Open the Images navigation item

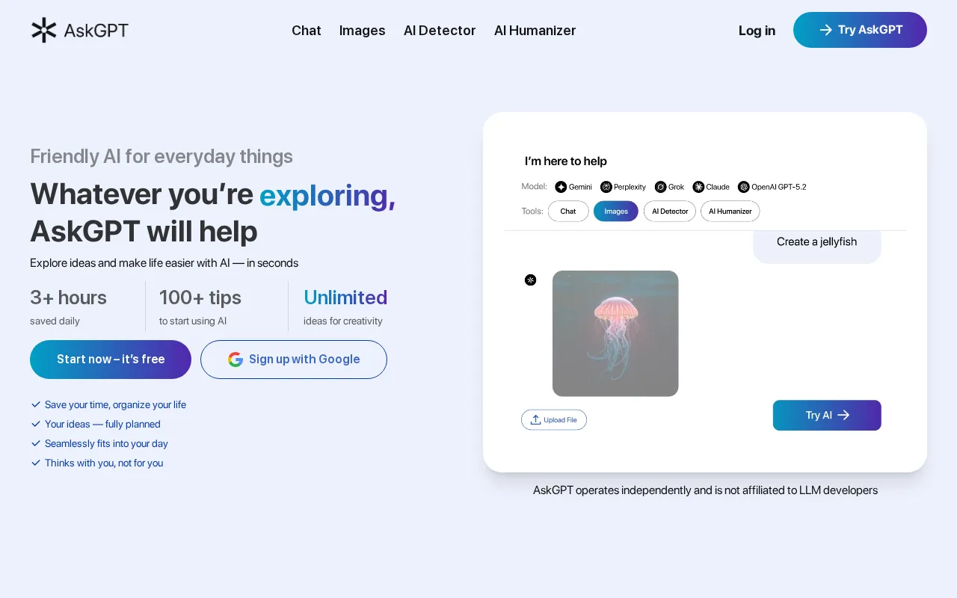point(363,31)
